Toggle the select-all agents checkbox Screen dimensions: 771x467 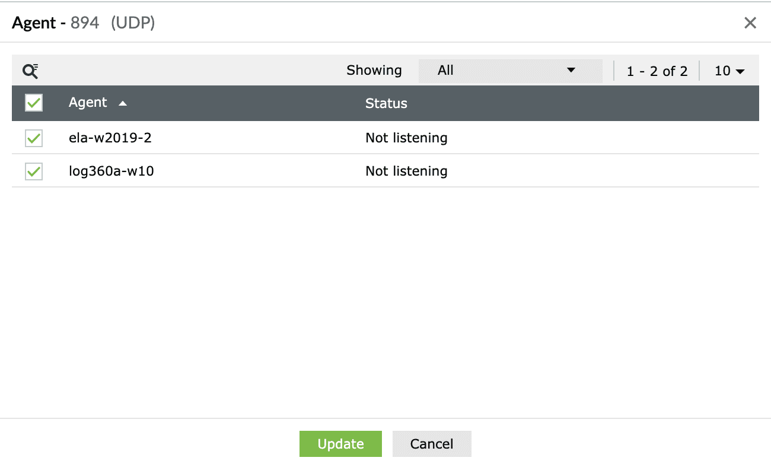[34, 103]
